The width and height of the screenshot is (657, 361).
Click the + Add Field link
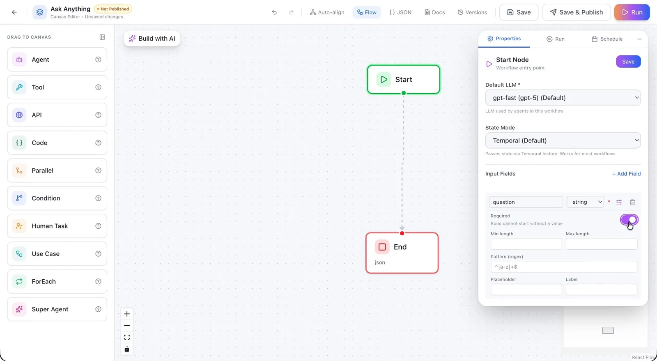pyautogui.click(x=626, y=174)
